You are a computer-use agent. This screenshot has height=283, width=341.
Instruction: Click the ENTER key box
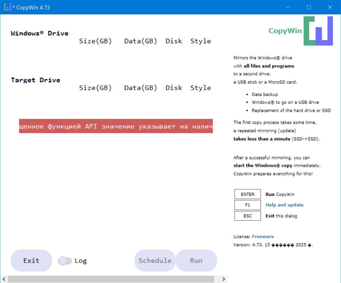point(247,194)
